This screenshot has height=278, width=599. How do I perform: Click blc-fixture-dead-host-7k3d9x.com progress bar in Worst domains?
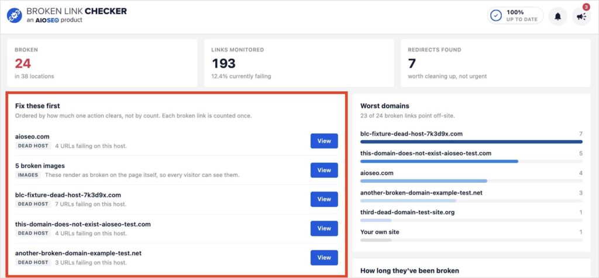(471, 142)
